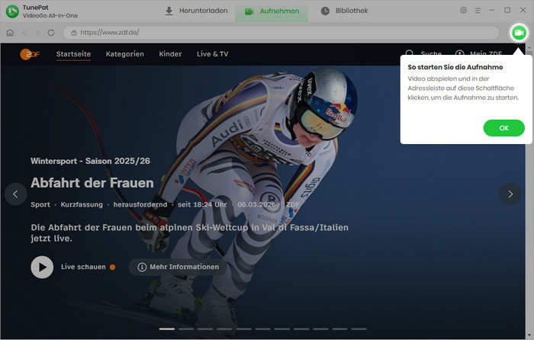This screenshot has width=534, height=340.
Task: Click the back navigation arrow
Action: point(24,33)
